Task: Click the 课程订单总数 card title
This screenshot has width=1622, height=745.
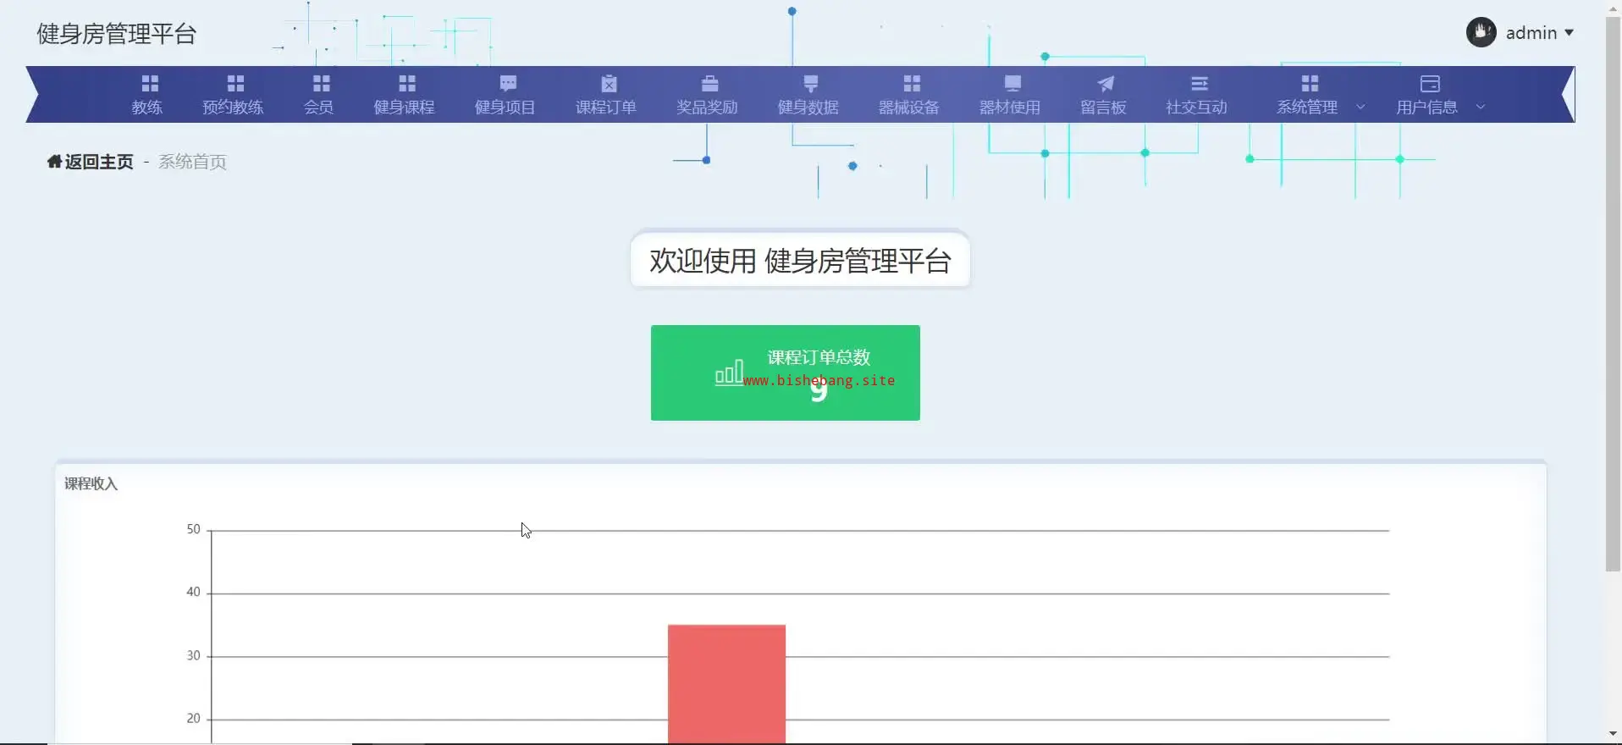Action: (819, 357)
